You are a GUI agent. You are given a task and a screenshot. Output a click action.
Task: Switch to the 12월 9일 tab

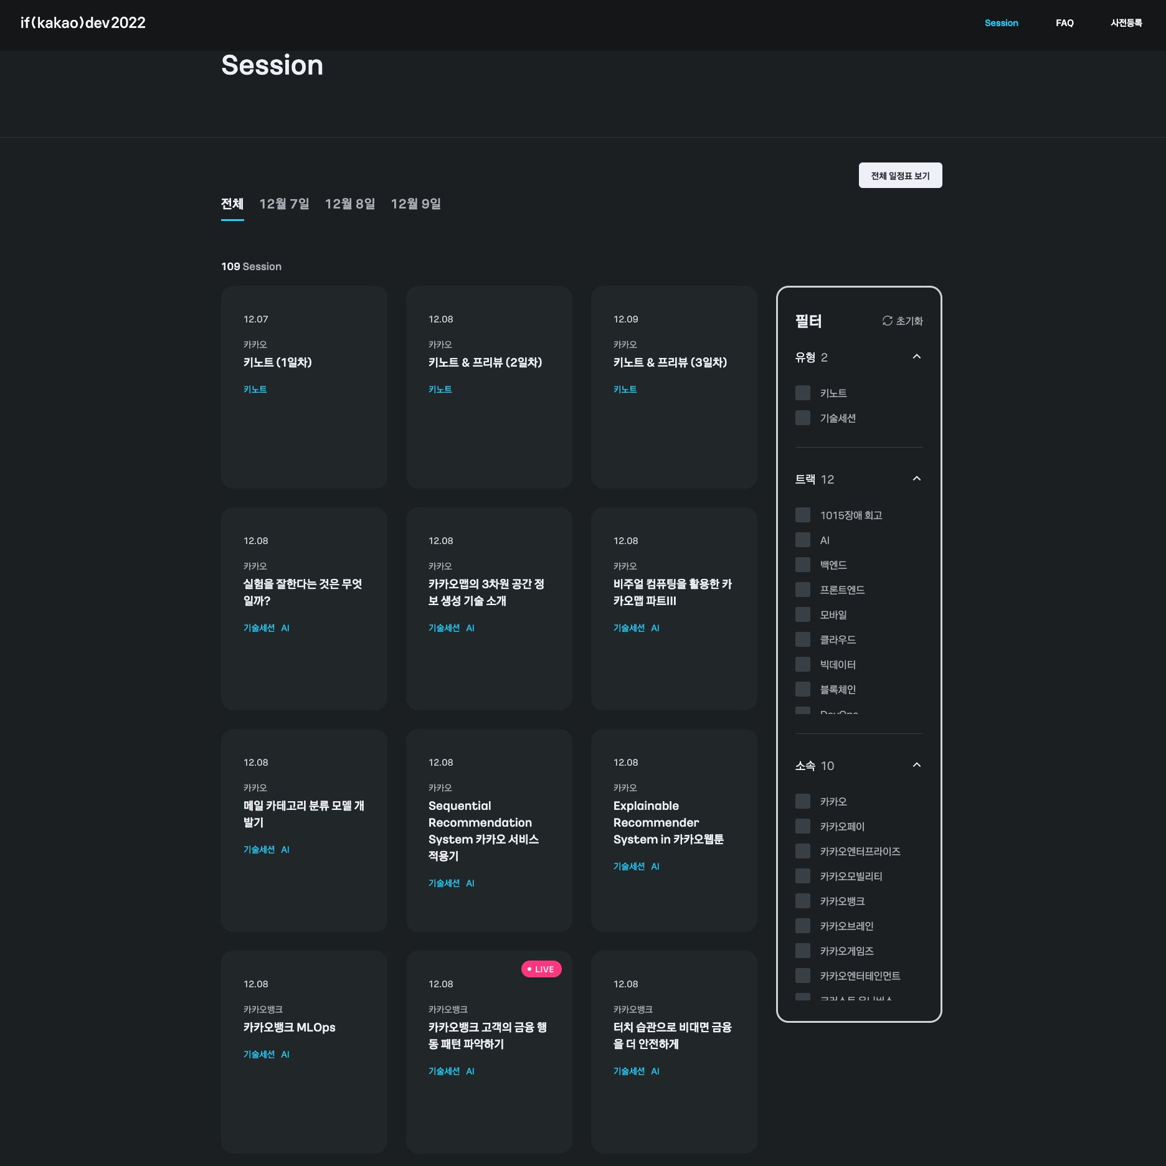point(415,204)
